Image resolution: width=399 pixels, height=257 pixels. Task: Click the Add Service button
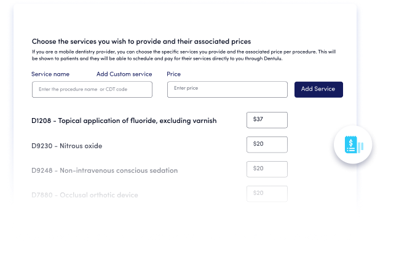coord(318,89)
